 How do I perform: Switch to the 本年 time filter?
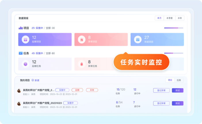[x=180, y=18]
